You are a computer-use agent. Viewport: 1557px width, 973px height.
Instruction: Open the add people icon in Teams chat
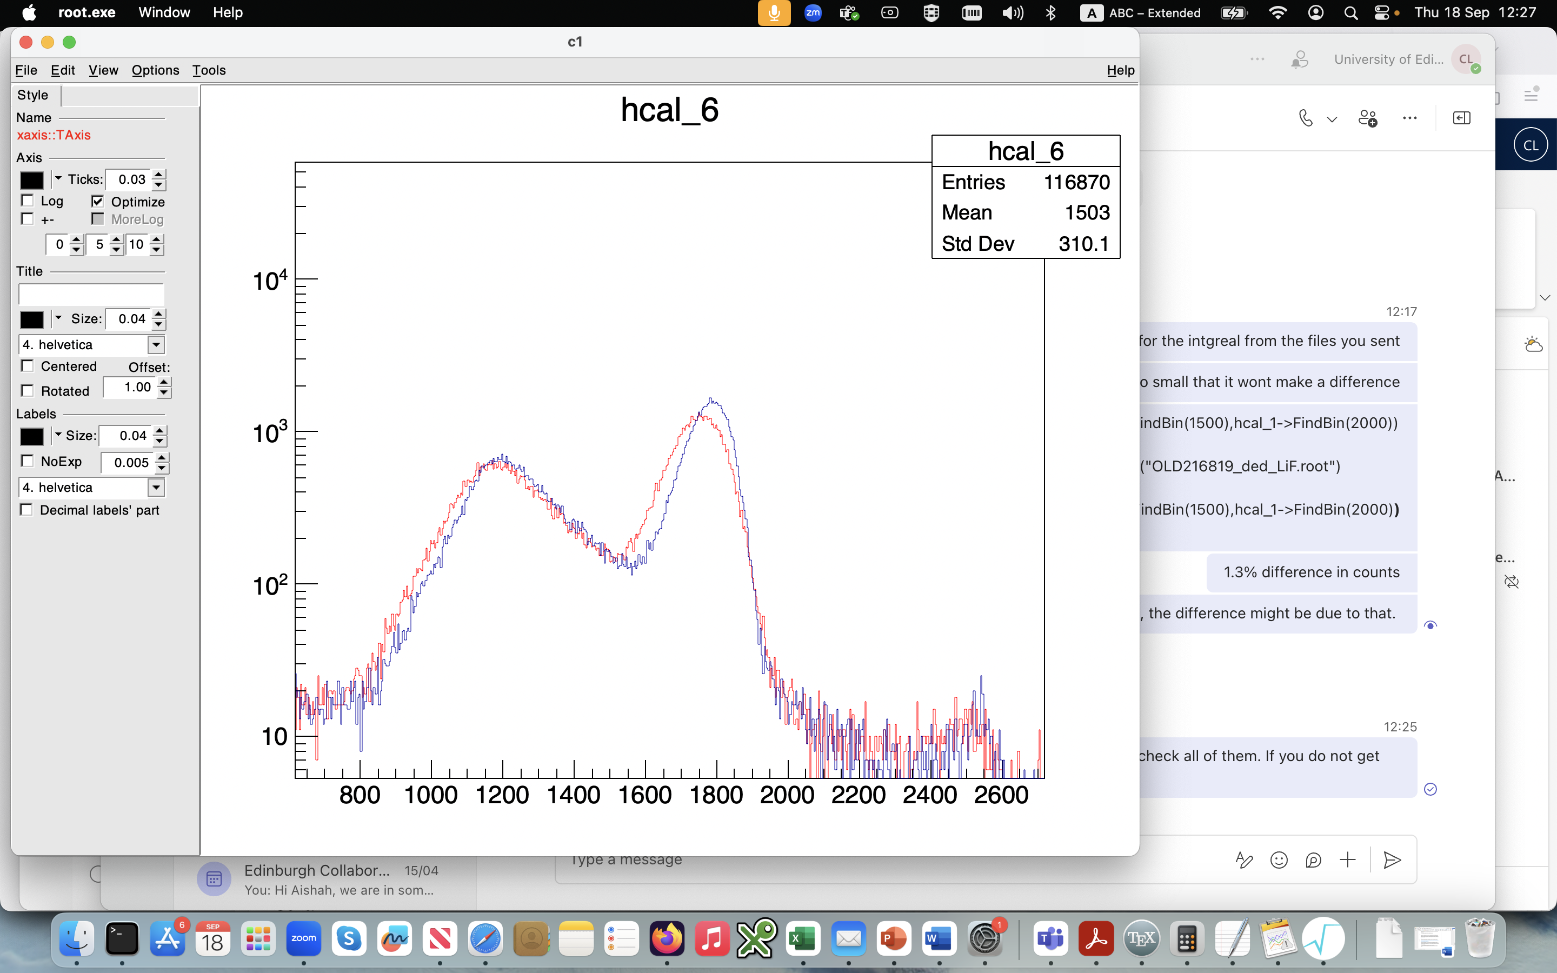(x=1368, y=118)
